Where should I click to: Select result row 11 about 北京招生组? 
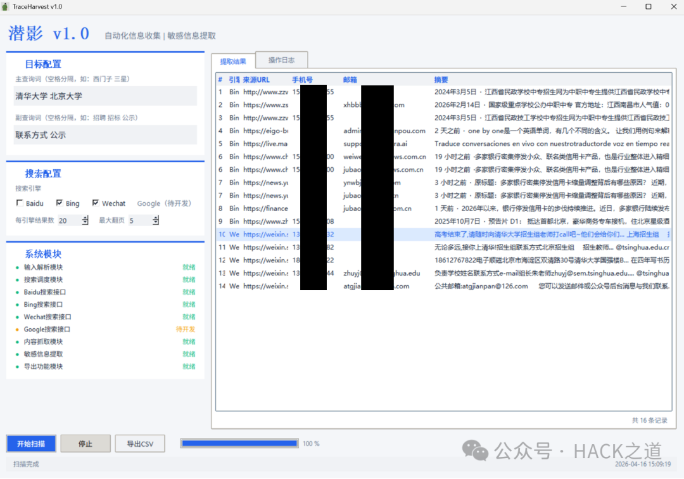pos(443,247)
